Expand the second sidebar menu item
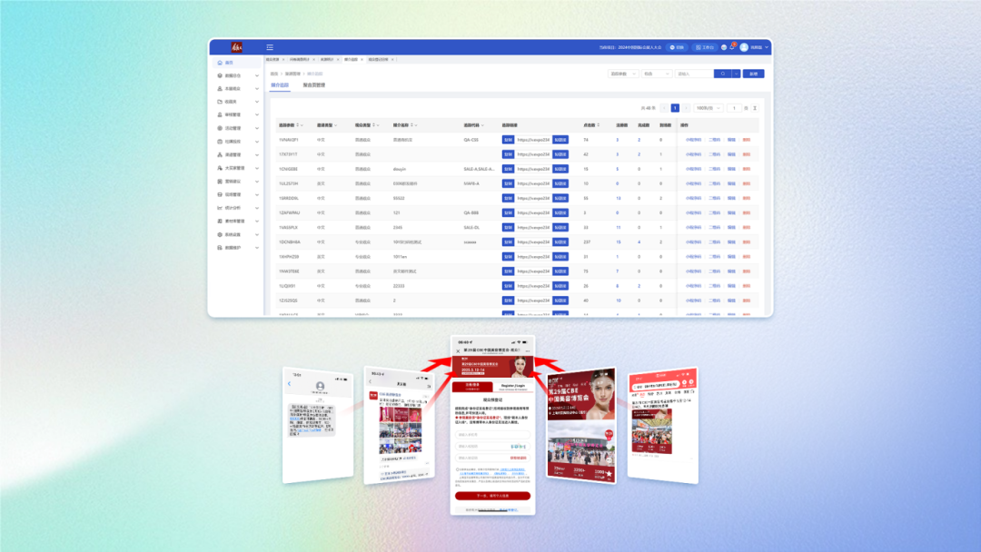The image size is (981, 552). click(x=236, y=75)
